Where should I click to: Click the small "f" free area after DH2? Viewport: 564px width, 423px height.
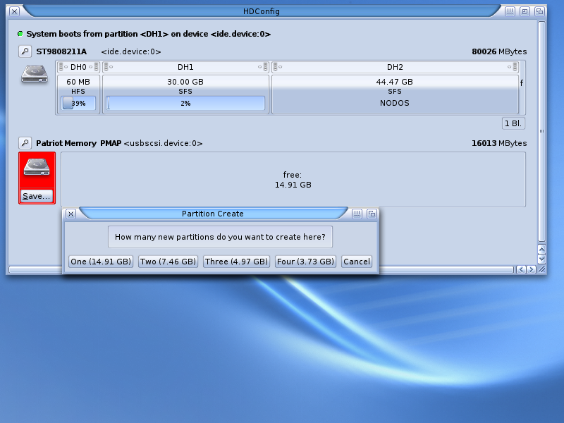tap(522, 83)
